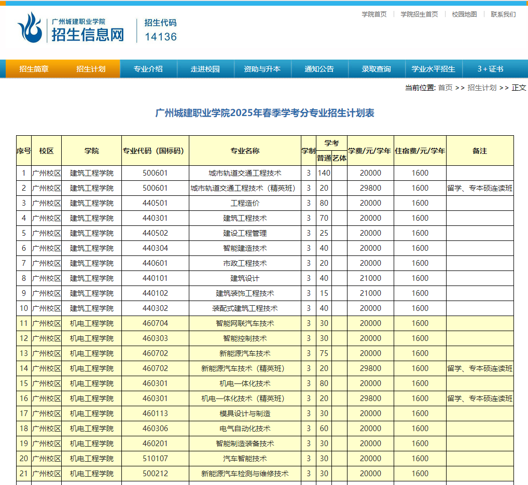Switch to the 招生计划 tab
Image resolution: width=528 pixels, height=485 pixels.
[92, 68]
